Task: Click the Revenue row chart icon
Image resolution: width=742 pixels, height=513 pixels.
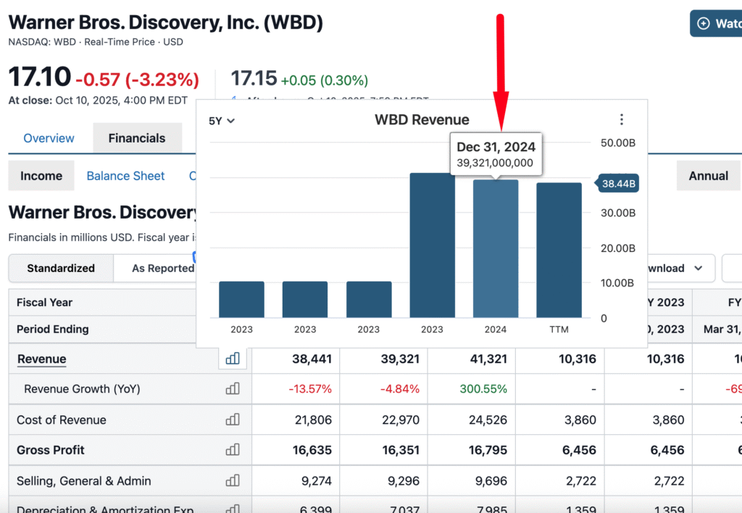Action: 233,359
